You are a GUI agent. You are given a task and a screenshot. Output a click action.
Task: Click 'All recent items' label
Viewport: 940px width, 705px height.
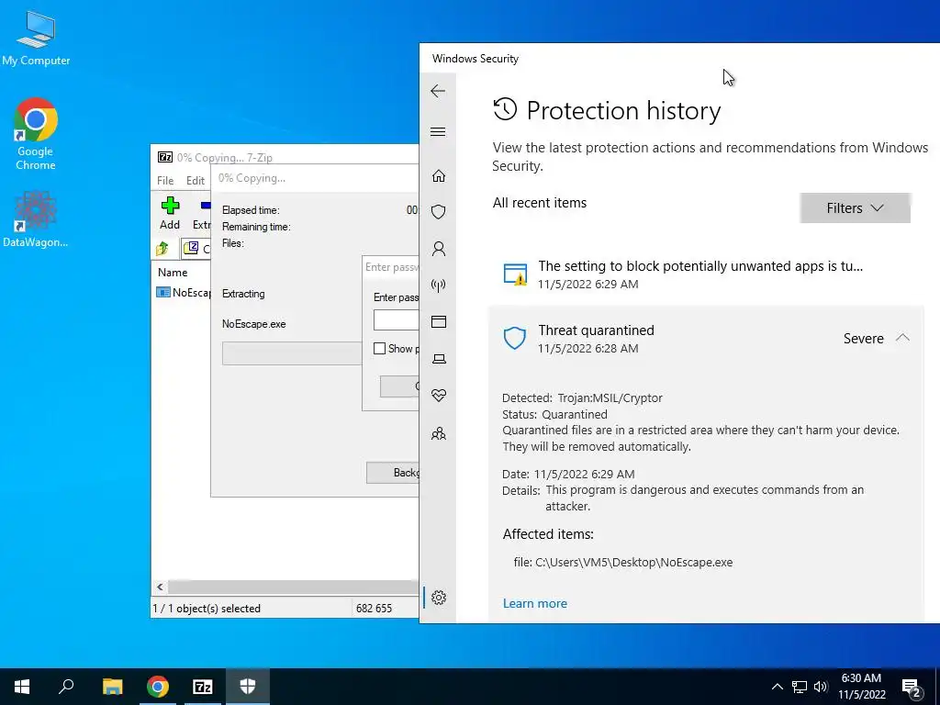[x=540, y=203]
